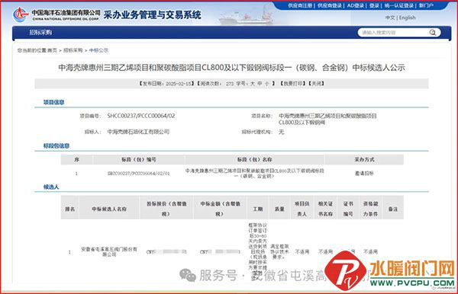Switch language to English
Viewport: 458px width, 294px height.
(x=407, y=18)
